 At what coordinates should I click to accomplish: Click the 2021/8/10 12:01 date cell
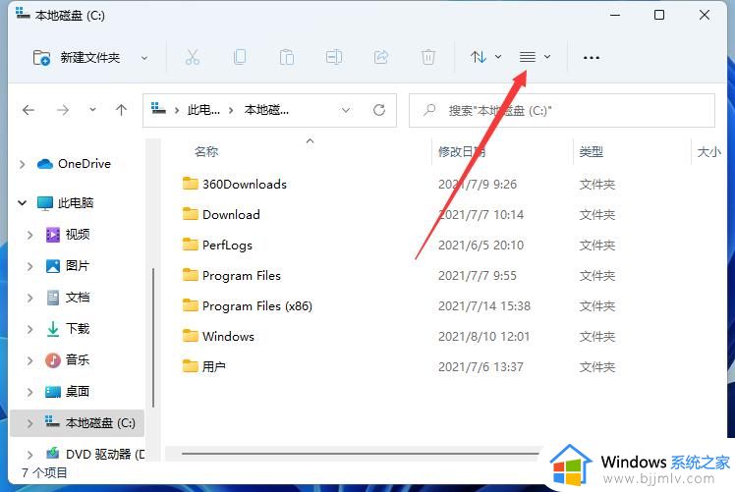pos(483,337)
